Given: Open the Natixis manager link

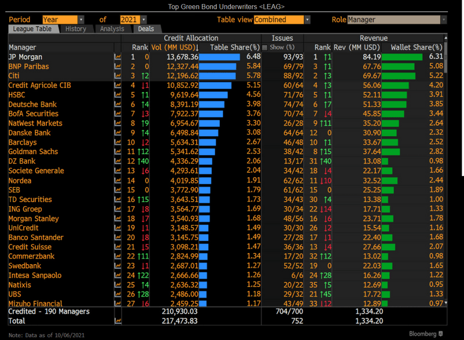Looking at the screenshot, I should point(20,285).
